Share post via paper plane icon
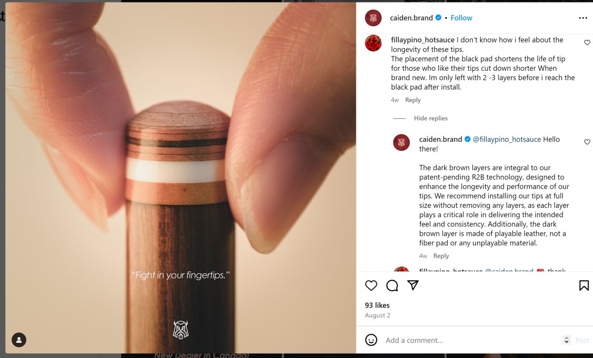Screen dimensions: 593x358 coord(413,285)
